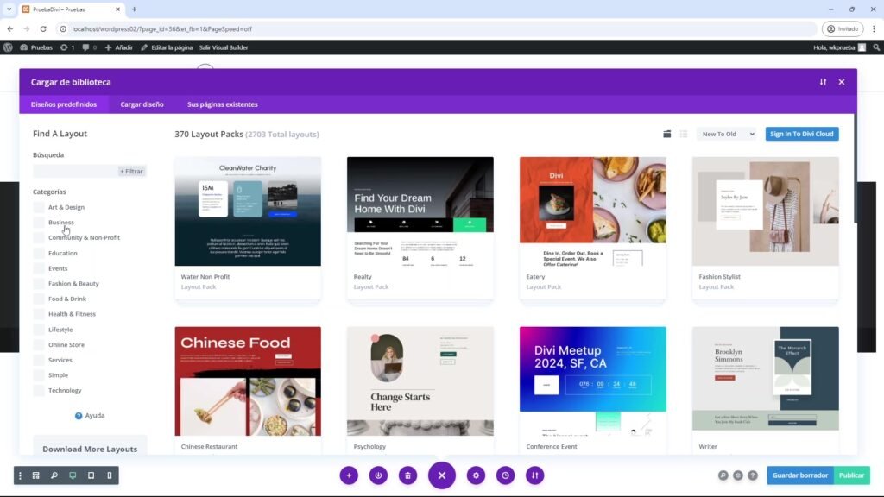Image resolution: width=884 pixels, height=497 pixels.
Task: Open Cargar diseño tab
Action: [142, 104]
